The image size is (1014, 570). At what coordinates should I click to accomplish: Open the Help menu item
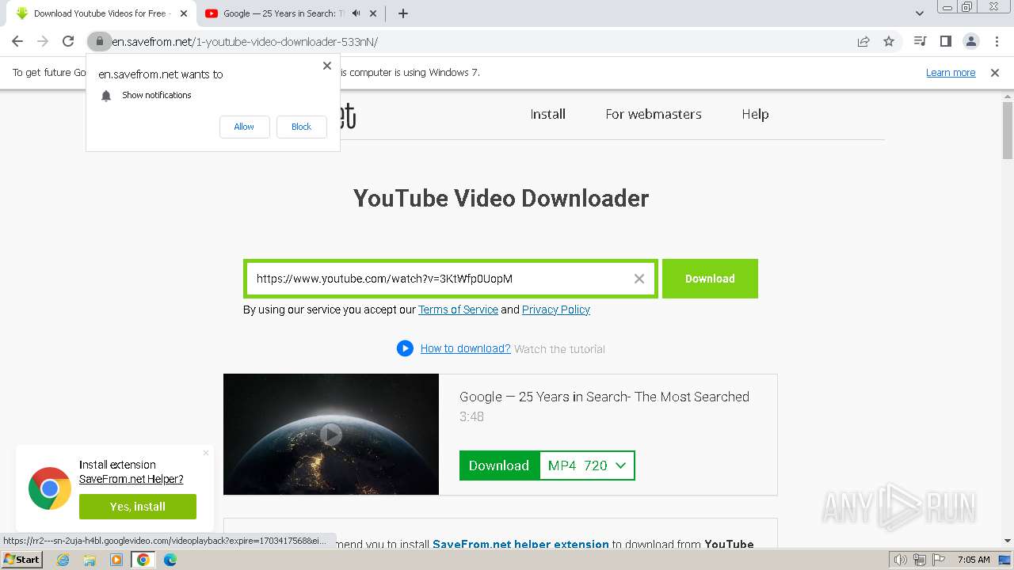[755, 114]
